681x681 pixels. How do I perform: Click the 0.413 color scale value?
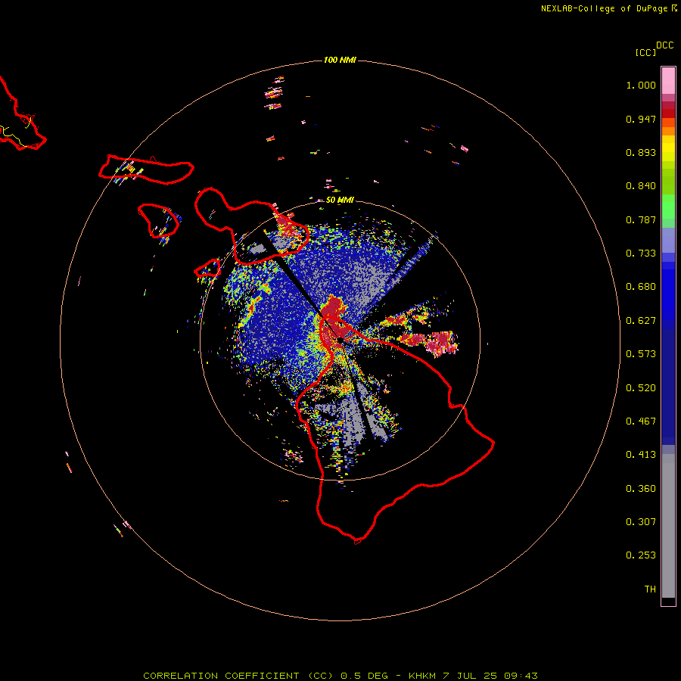pyautogui.click(x=641, y=455)
